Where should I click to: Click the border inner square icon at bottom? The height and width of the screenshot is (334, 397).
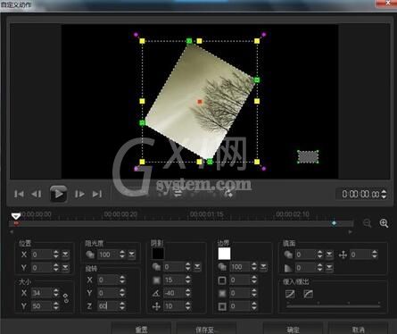pyautogui.click(x=222, y=306)
